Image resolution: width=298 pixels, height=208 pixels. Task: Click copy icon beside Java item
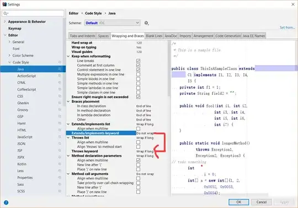tap(60, 69)
